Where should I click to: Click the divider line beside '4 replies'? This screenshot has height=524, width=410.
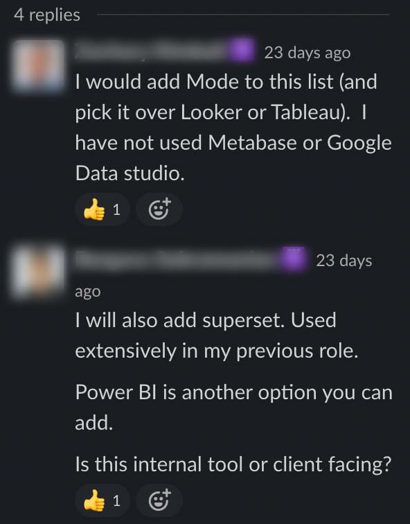(x=243, y=15)
